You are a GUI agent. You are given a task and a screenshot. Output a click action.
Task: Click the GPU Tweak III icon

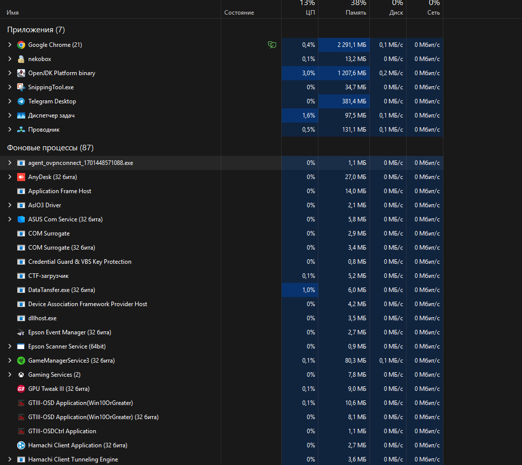(x=21, y=389)
